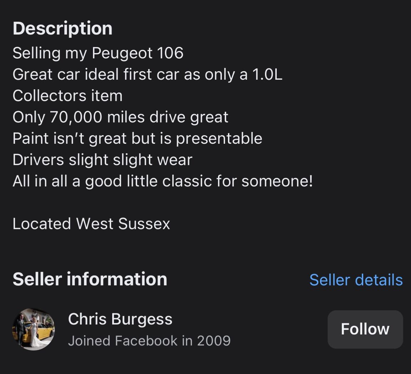Select the "Joined Facebook in 2009" text

149,341
